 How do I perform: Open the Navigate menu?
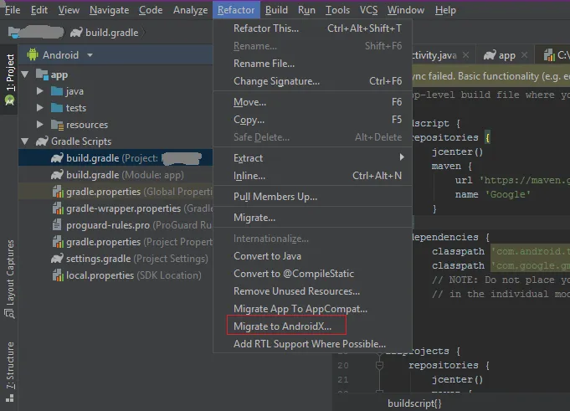[109, 10]
